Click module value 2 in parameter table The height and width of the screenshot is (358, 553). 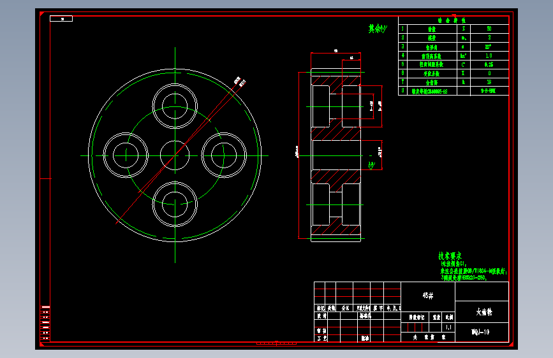pyautogui.click(x=489, y=38)
